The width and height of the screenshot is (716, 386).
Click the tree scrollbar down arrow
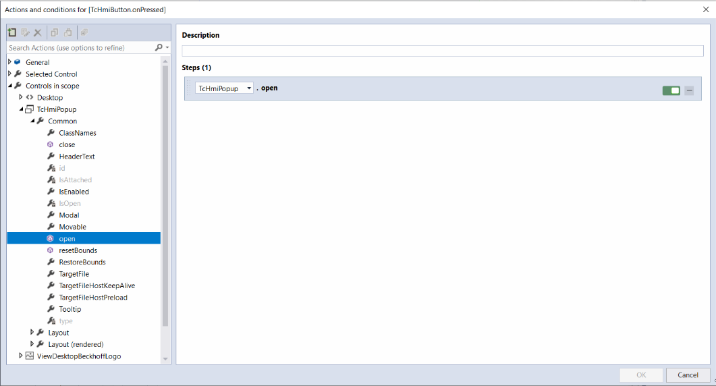(165, 359)
